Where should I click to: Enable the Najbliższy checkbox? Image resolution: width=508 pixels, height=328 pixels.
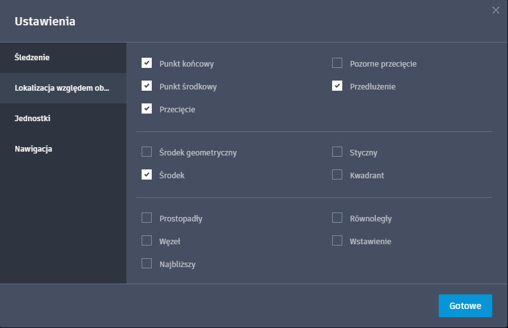point(147,263)
